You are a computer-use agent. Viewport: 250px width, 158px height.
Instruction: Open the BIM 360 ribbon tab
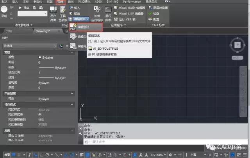112,2
